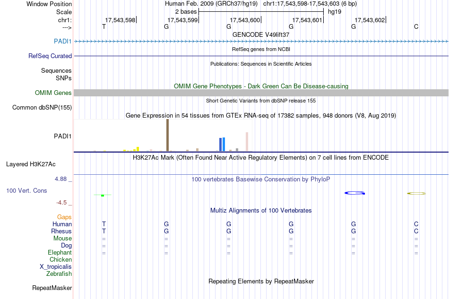Viewport: 449px width, 299px height.
Task: Select the Rhesus species row label
Action: (x=61, y=231)
